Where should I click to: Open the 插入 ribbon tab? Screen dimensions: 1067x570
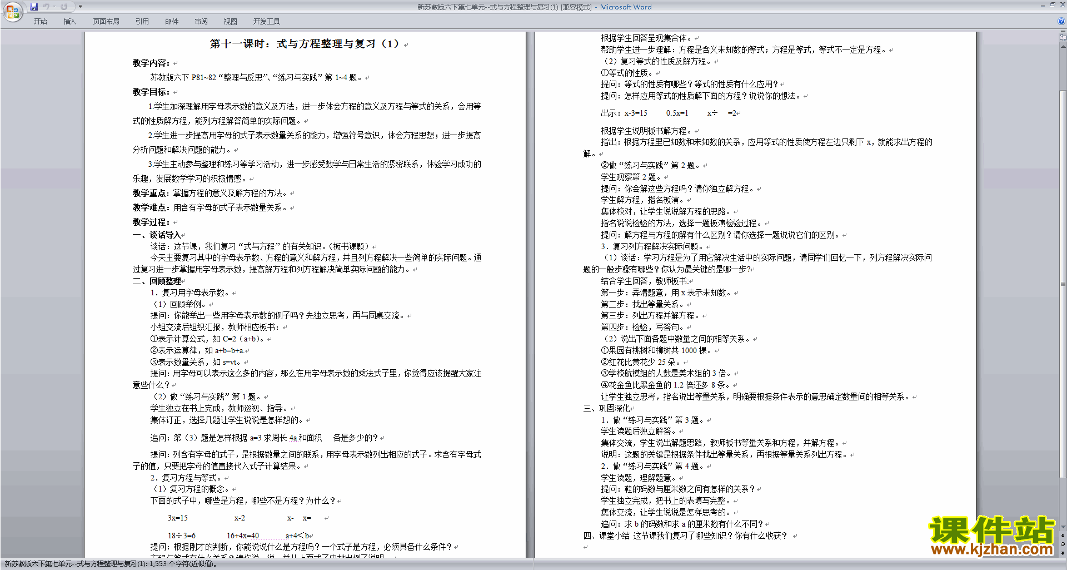click(x=69, y=21)
